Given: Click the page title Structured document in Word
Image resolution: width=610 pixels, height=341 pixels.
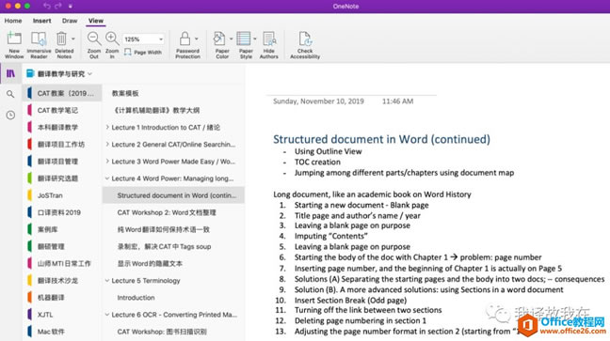Looking at the screenshot, I should (381, 139).
